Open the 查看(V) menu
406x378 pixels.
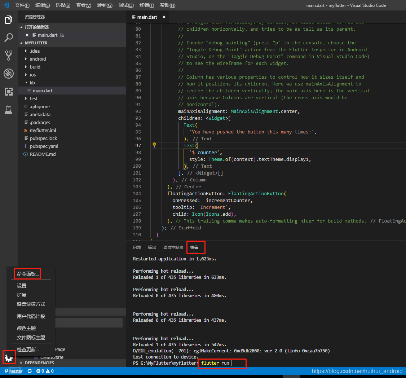point(84,5)
